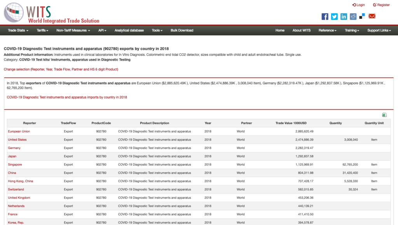Open COVID-19 imports by country 2018 link
Image resolution: width=398 pixels, height=225 pixels.
[x=67, y=97]
